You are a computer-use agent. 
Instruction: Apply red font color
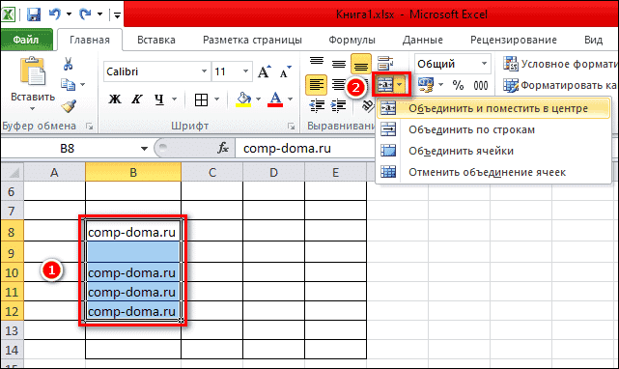(x=275, y=99)
